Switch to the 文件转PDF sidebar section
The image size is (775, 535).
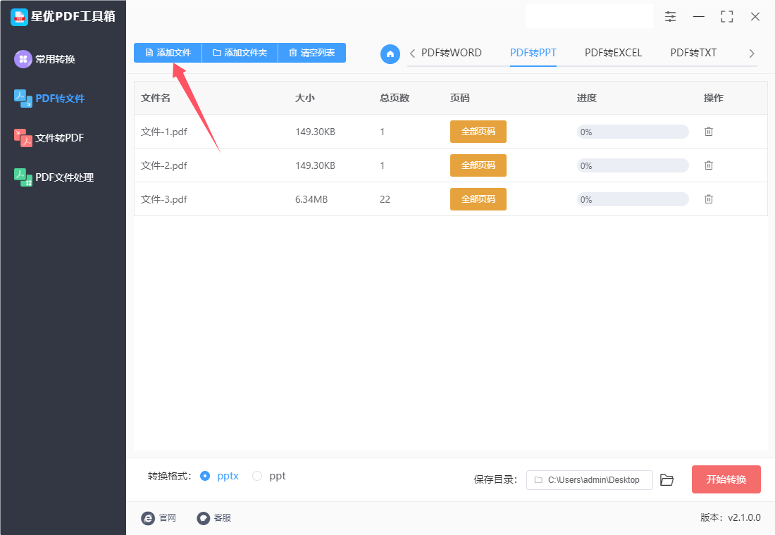click(49, 138)
